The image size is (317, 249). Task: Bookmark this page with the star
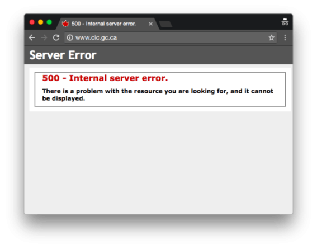click(271, 37)
